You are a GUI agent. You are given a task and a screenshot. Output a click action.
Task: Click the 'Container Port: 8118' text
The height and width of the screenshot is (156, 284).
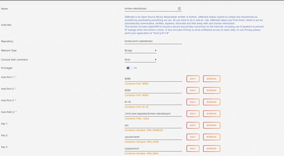tap(136, 107)
